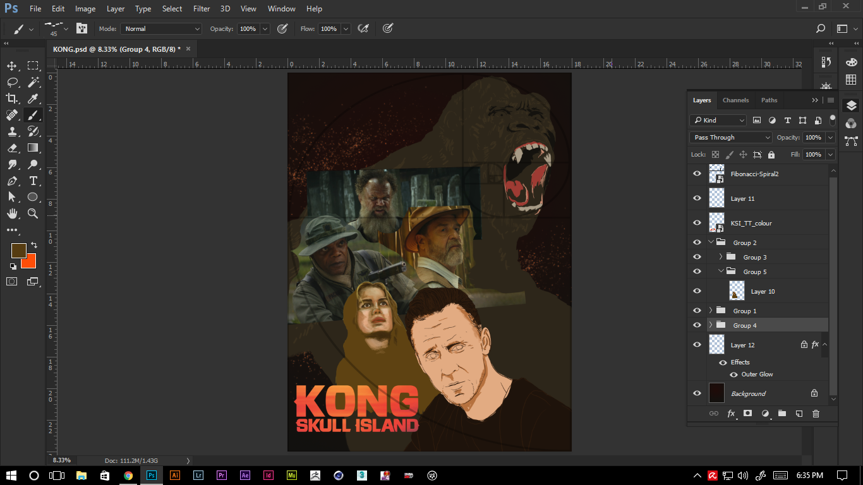Toggle Layer 10 visibility
Viewport: 863px width, 485px height.
tap(697, 291)
